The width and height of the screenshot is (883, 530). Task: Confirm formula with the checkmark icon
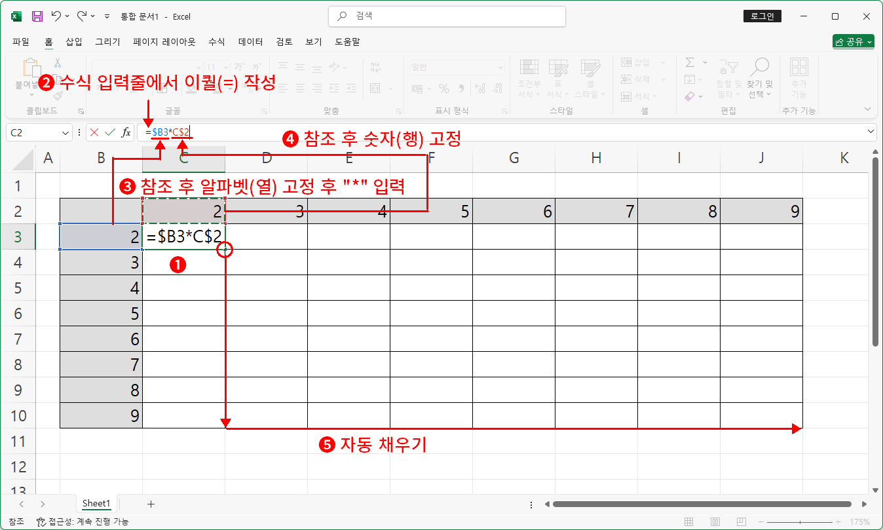(110, 132)
